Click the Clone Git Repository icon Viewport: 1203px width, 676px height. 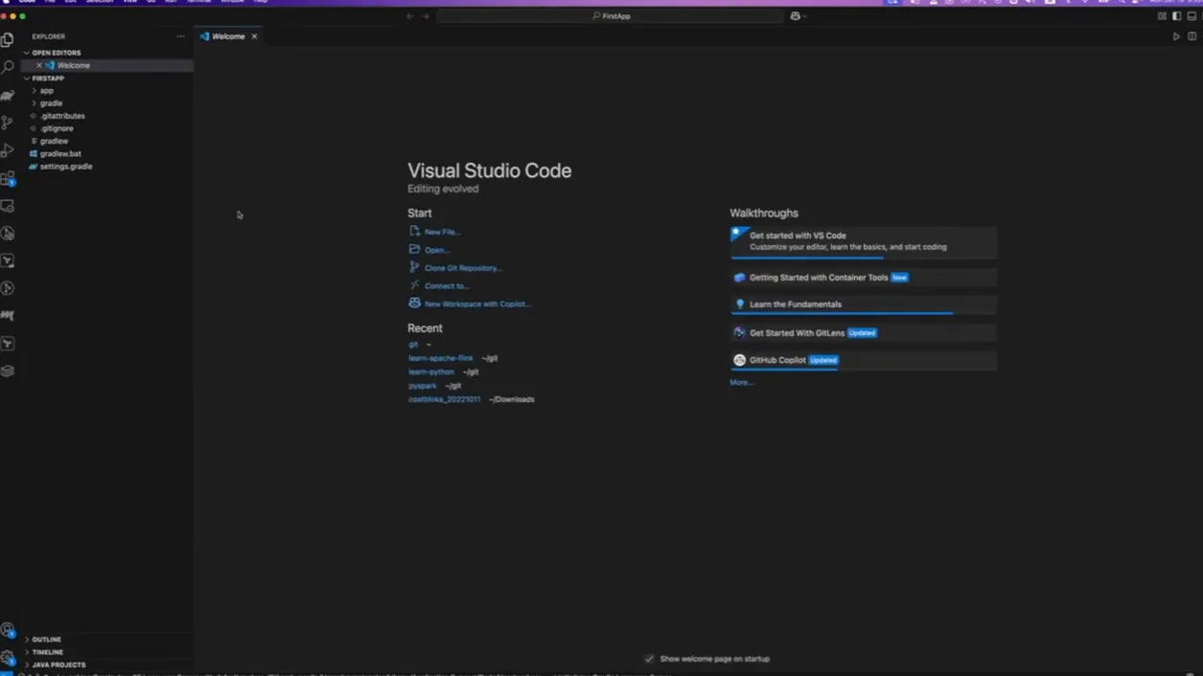coord(414,267)
